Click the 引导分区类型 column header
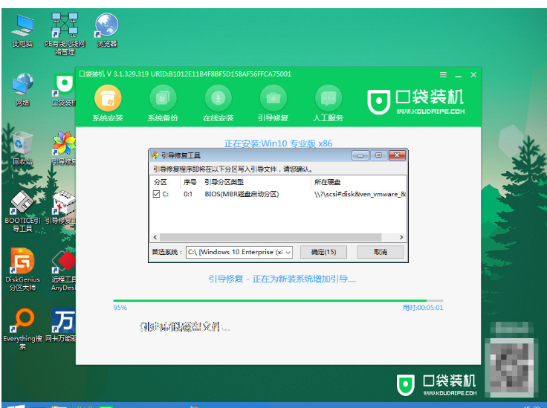The image size is (547, 408). (224, 182)
